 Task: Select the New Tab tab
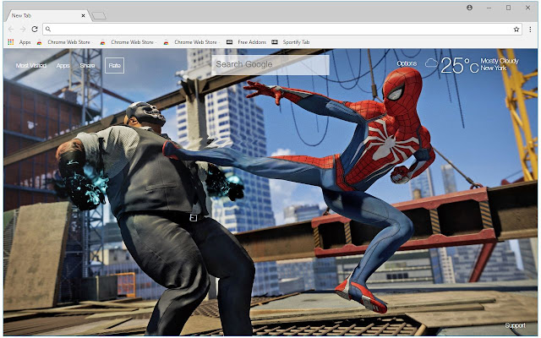47,15
